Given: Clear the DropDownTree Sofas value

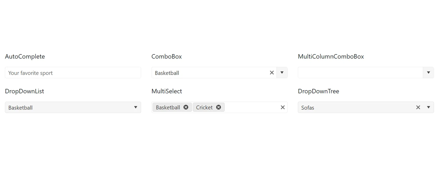Looking at the screenshot, I should (x=418, y=107).
